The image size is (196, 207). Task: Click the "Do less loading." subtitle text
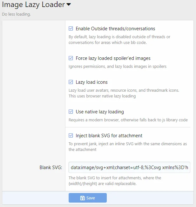point(16,14)
